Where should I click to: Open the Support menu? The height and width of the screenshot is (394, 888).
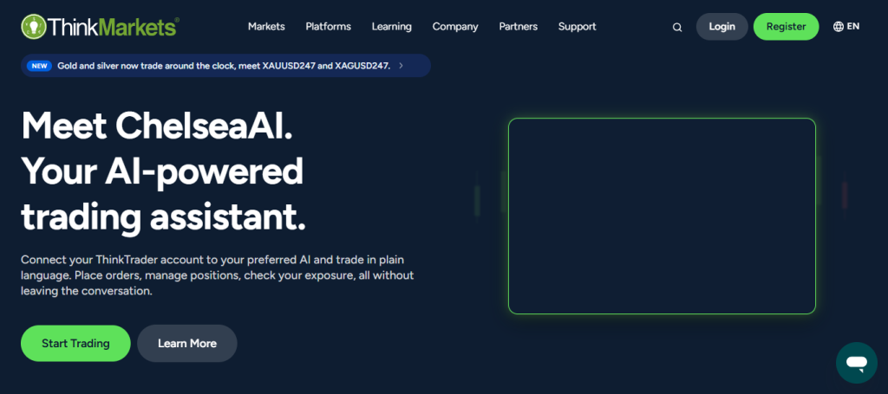pyautogui.click(x=577, y=27)
